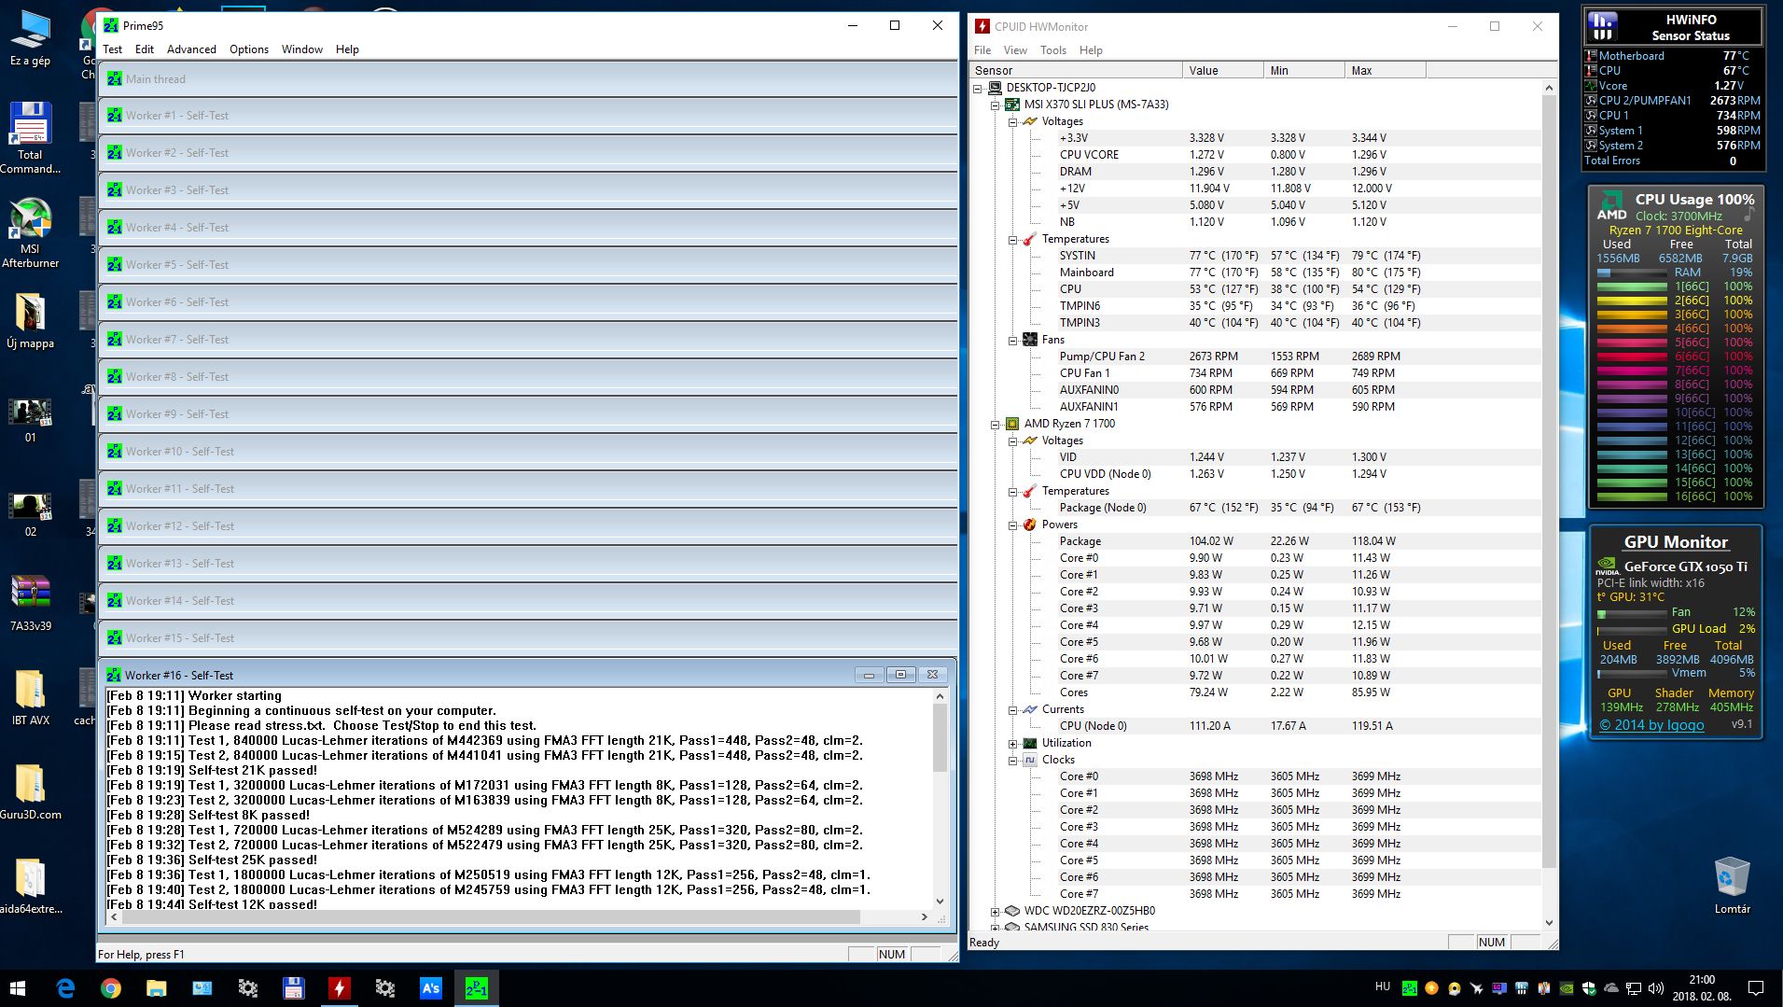The height and width of the screenshot is (1007, 1783).
Task: Collapse the AMD Ryzen 7 1700 node
Action: point(995,424)
